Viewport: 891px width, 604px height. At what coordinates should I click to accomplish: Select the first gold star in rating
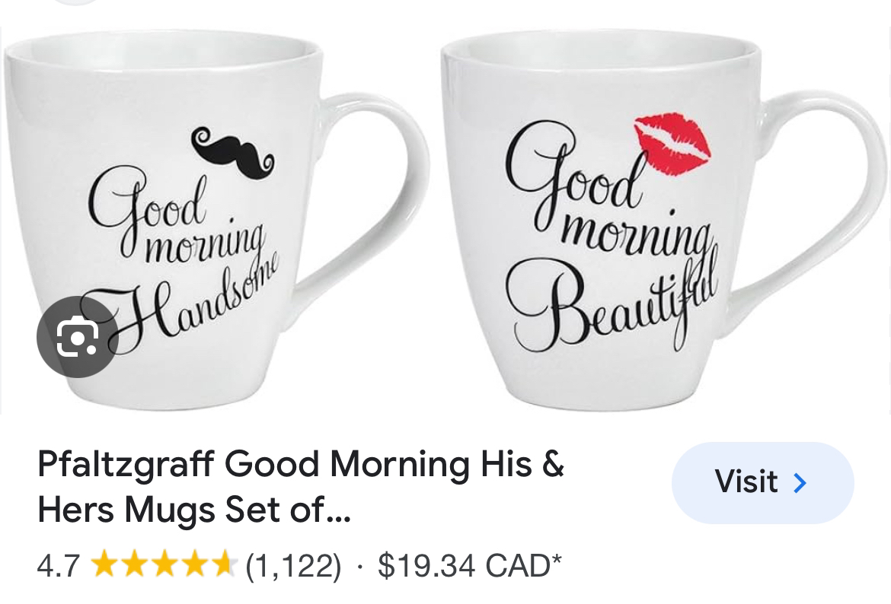(105, 563)
